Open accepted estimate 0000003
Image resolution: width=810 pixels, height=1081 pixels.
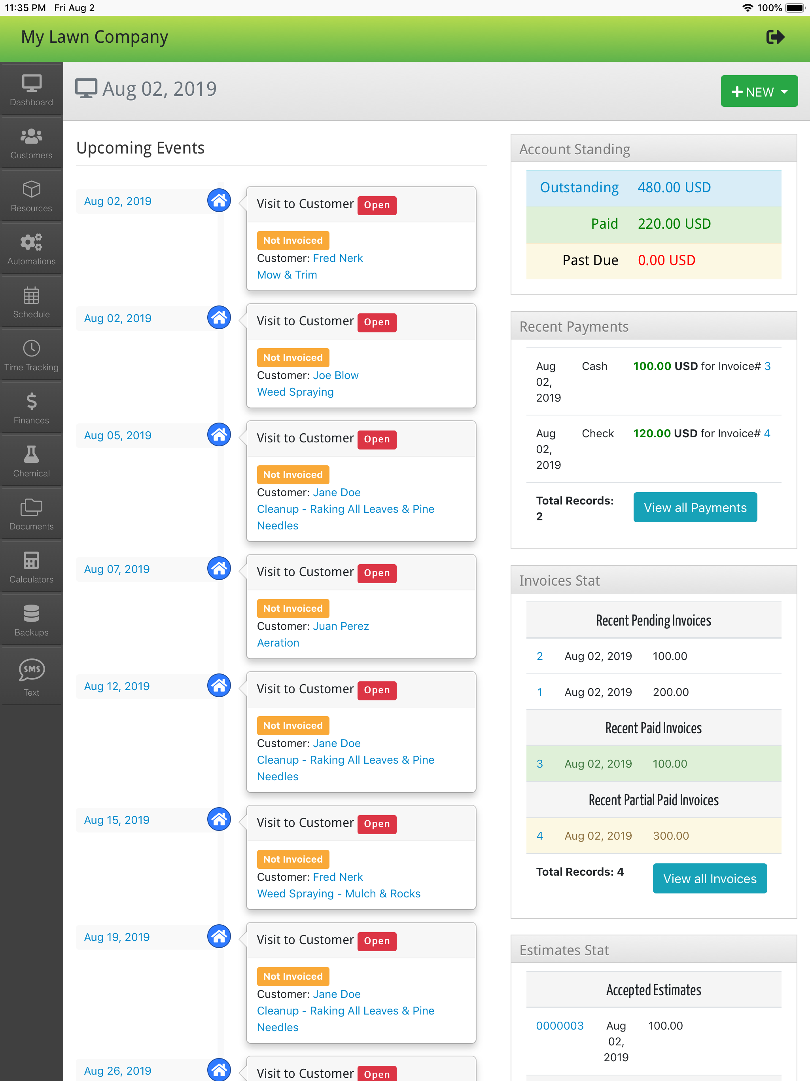(x=559, y=1025)
